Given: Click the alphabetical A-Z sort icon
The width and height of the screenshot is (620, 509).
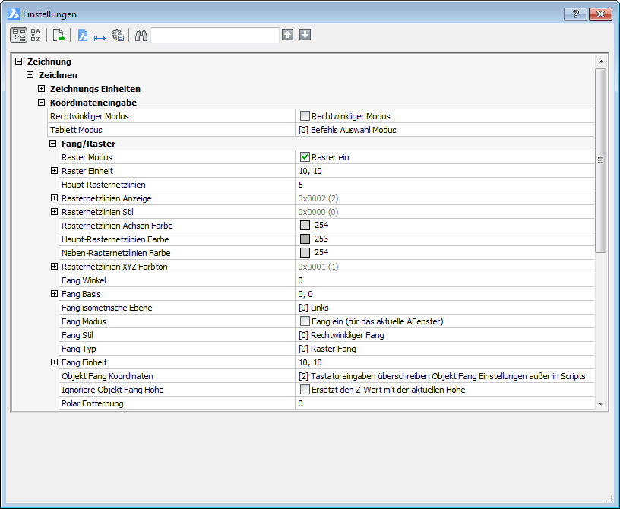Looking at the screenshot, I should [x=36, y=35].
